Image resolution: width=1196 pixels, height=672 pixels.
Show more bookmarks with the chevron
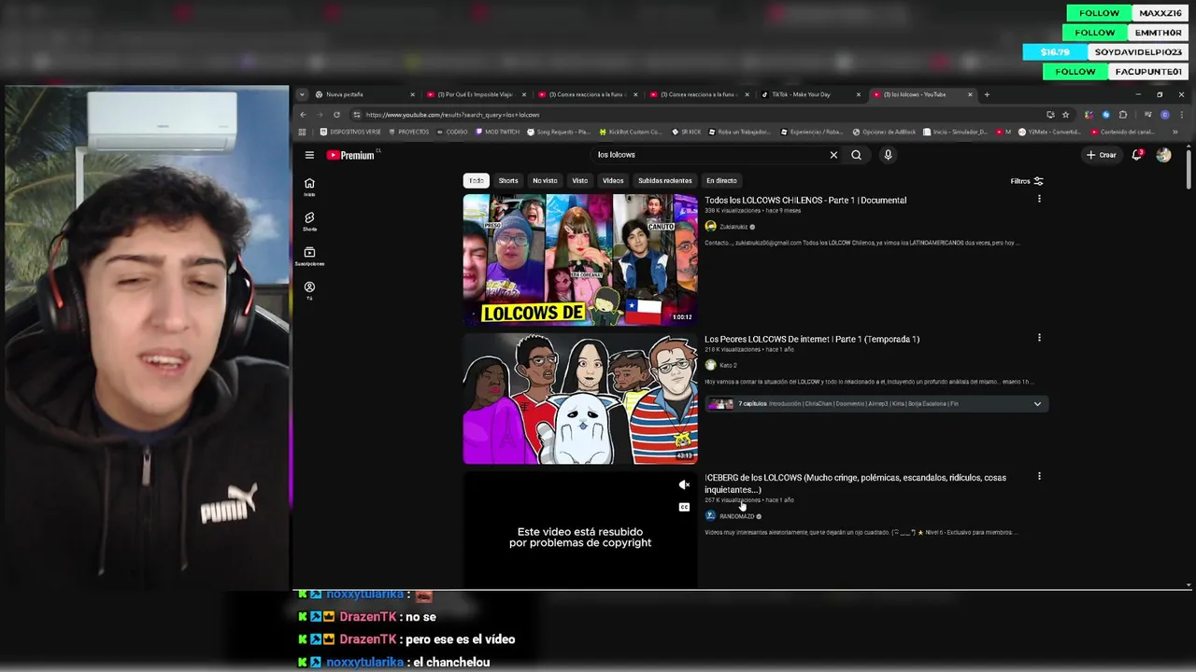[1175, 132]
